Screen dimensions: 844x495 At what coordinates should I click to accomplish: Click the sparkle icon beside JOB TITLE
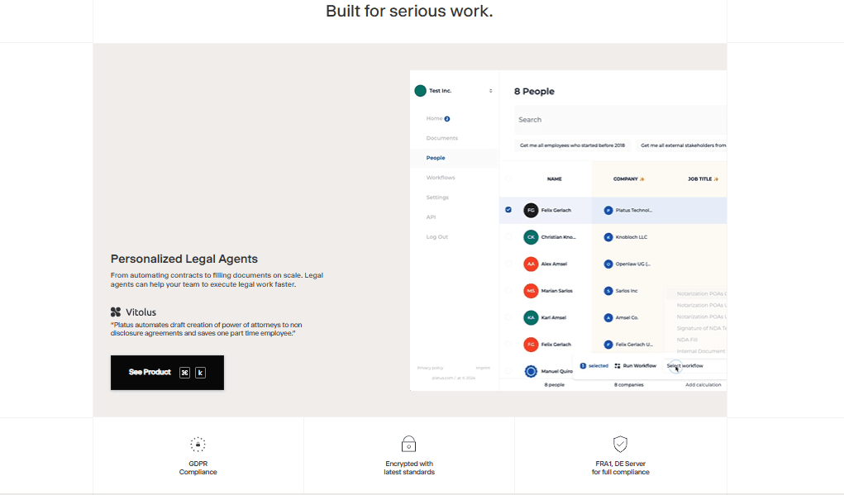[716, 179]
